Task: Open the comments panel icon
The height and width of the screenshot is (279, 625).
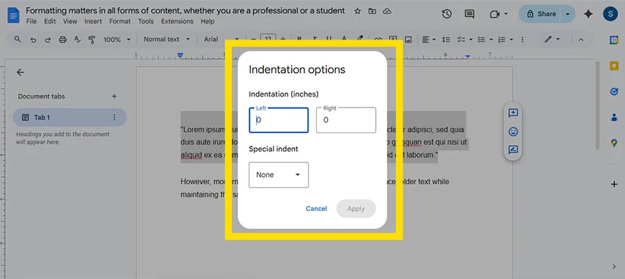Action: [x=469, y=14]
